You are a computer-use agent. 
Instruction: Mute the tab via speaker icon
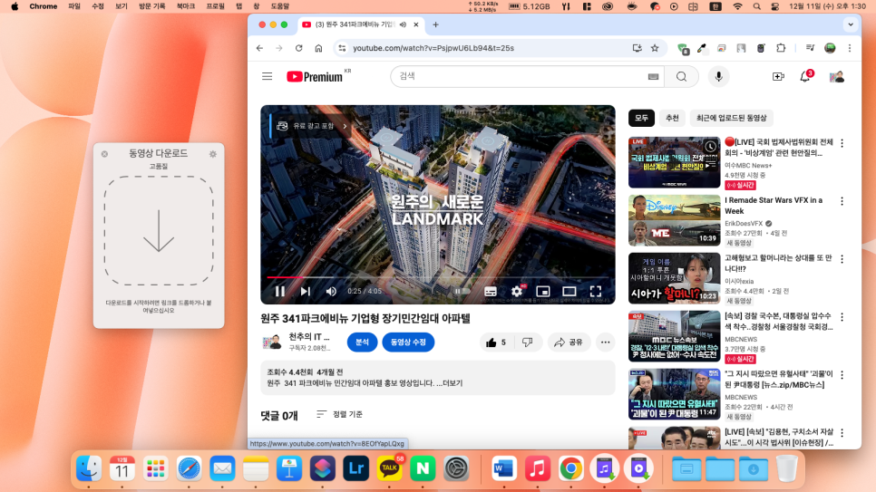[x=403, y=24]
